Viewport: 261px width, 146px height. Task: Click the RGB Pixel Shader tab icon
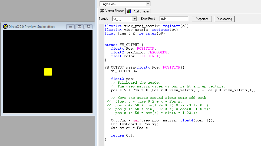click(x=129, y=11)
